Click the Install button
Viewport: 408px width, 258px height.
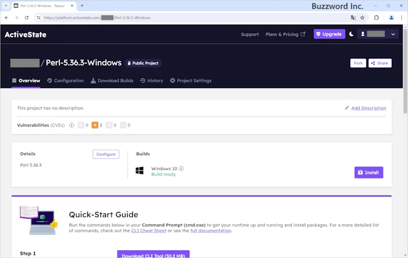[369, 172]
